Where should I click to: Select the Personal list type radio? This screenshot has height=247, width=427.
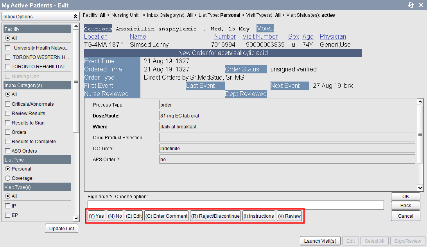[x=8, y=169]
